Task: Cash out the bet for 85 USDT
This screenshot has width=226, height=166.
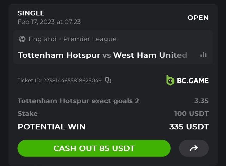Action: [x=94, y=148]
